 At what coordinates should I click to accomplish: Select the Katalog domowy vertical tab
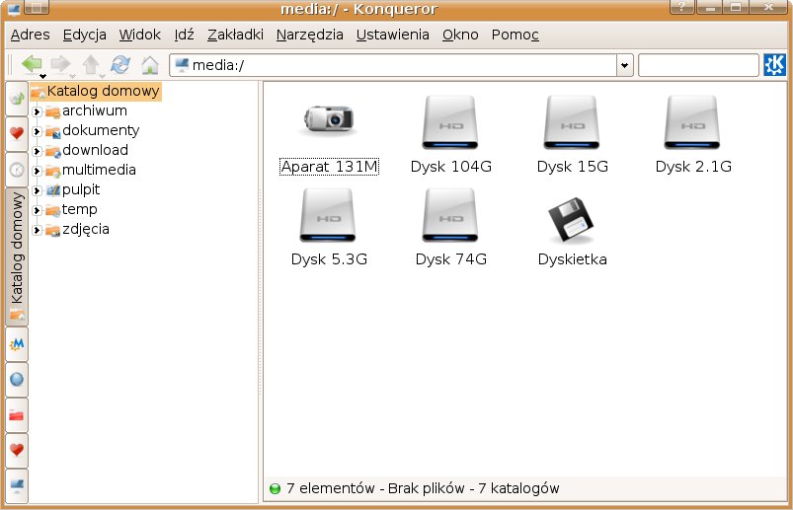tap(17, 256)
